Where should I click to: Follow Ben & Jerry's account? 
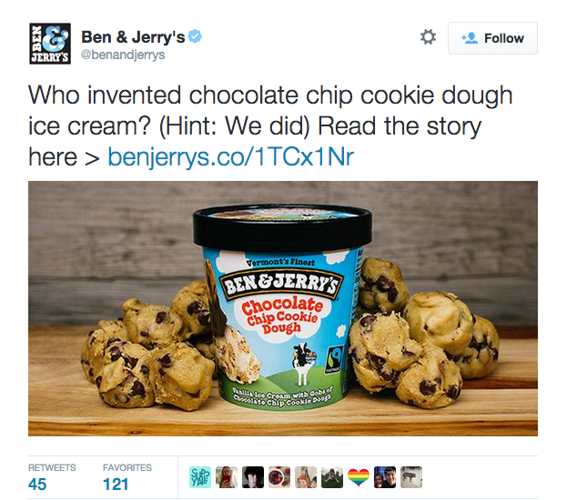point(492,38)
